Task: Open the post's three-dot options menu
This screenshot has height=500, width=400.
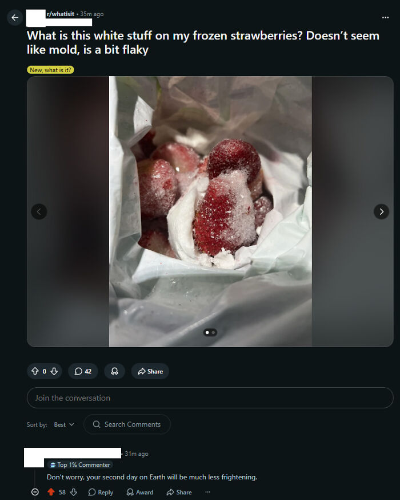Action: [x=385, y=18]
